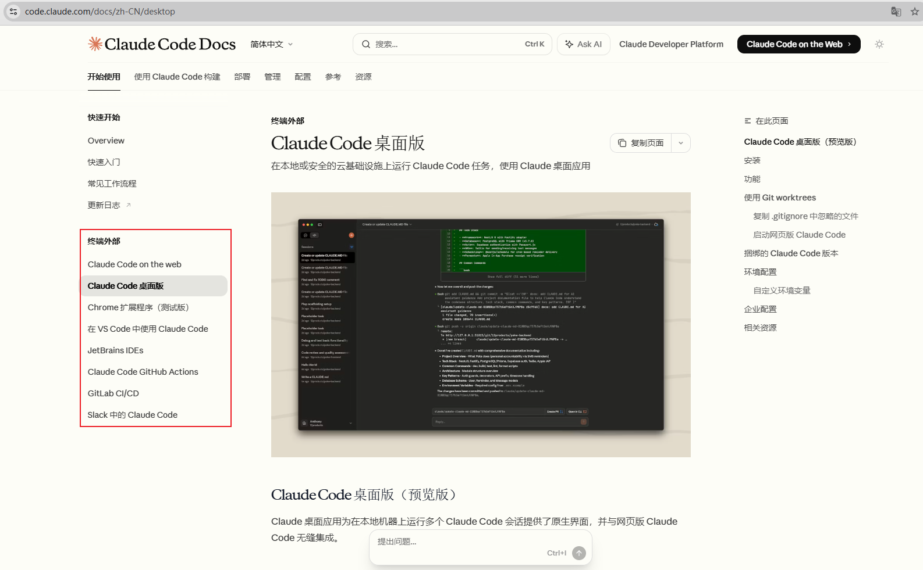Screen dimensions: 923x570
Task: Open Claude Code GitHub Actions page
Action: tap(143, 372)
